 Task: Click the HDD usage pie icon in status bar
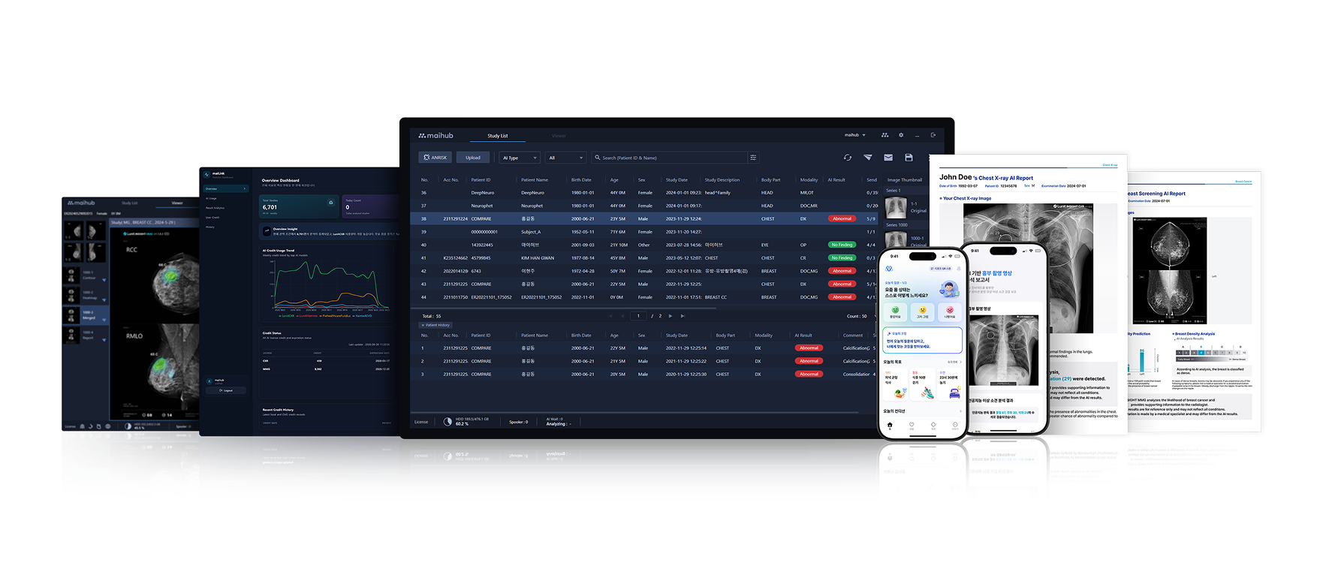click(448, 422)
